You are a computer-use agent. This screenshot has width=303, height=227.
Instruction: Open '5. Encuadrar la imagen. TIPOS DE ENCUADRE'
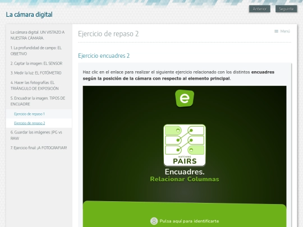[38, 101]
